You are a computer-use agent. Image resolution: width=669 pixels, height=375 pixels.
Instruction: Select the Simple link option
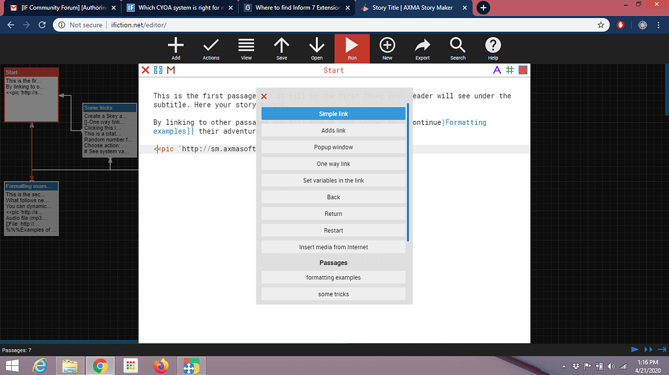pos(334,114)
